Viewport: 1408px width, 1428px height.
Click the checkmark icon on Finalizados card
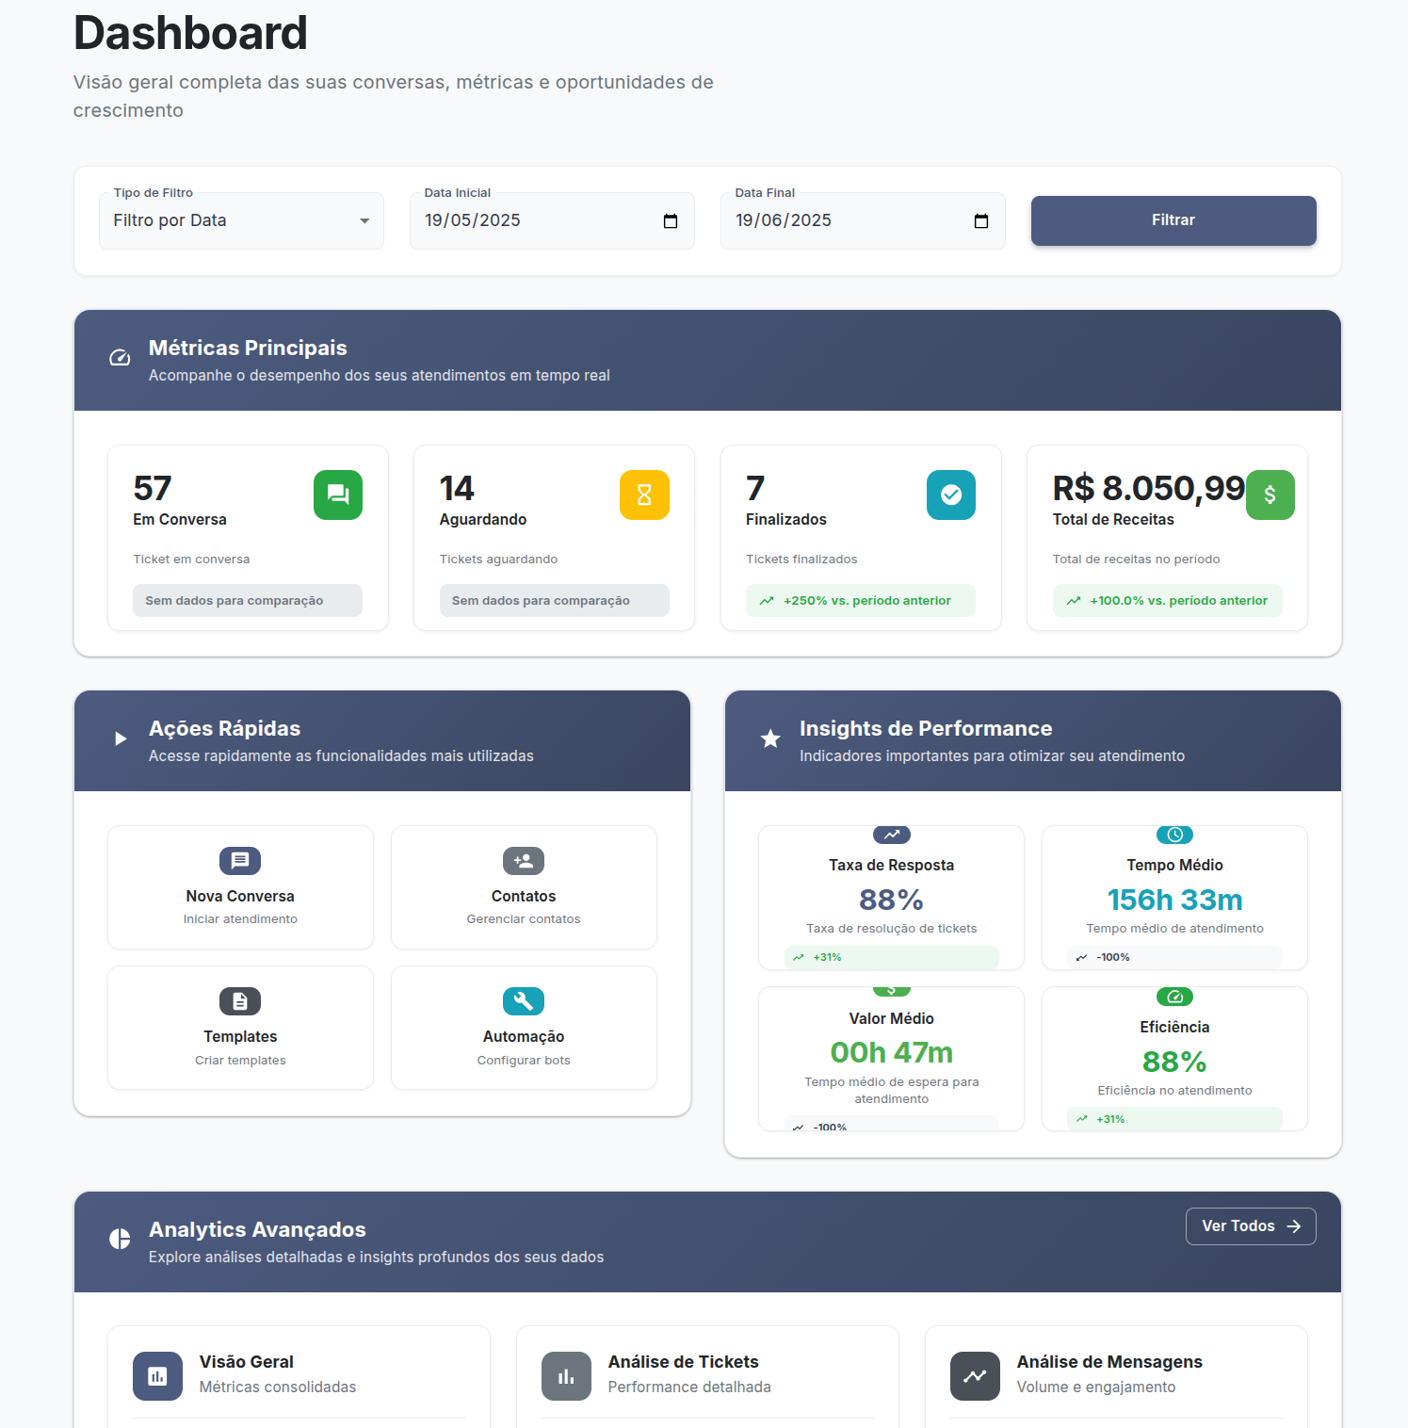pyautogui.click(x=950, y=495)
